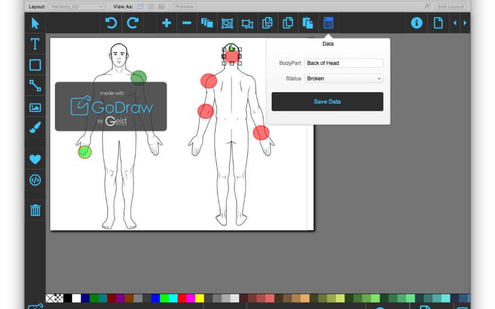Pick the white color swatch

coord(77,298)
